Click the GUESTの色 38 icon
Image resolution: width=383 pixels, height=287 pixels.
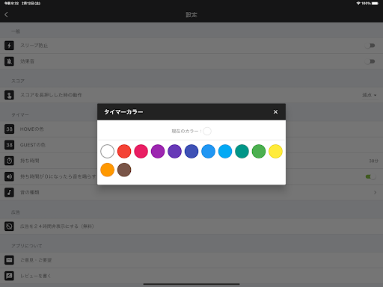point(9,145)
